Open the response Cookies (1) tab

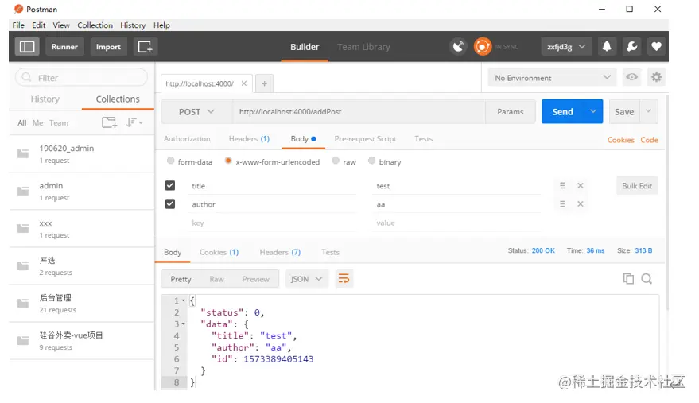219,252
